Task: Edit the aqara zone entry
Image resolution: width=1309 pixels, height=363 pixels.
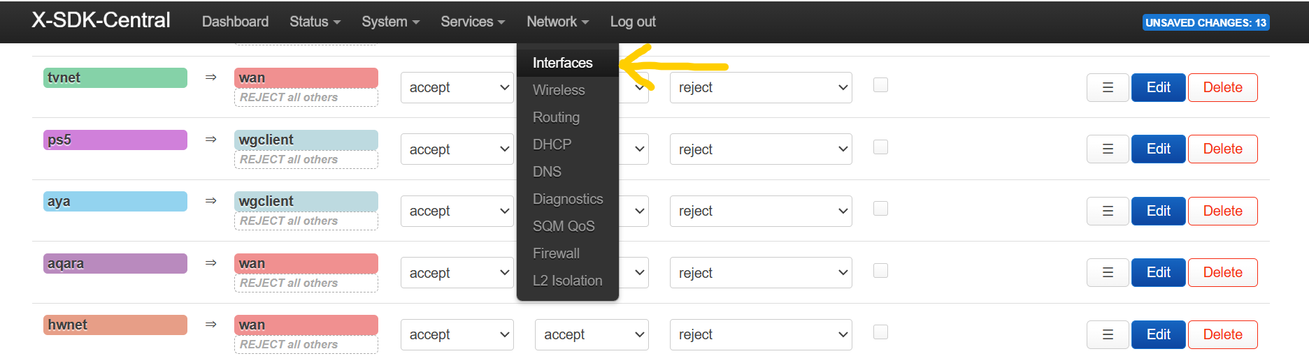Action: point(1158,273)
